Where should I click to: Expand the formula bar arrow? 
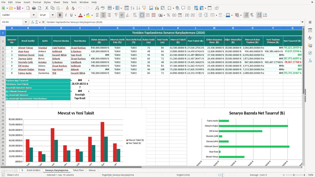click(x=302, y=22)
